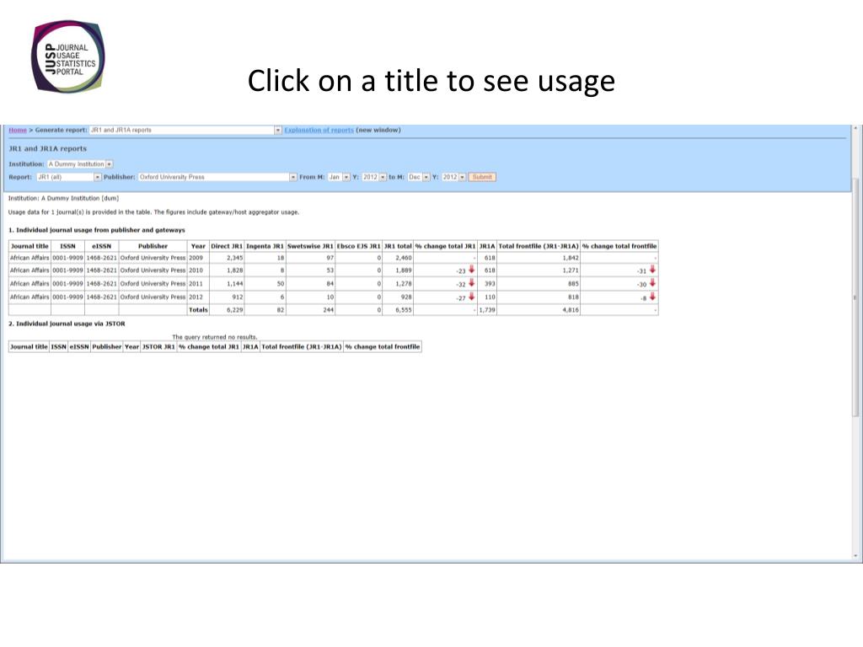Click the red down arrow beside -30
863x647 pixels.
coord(652,283)
